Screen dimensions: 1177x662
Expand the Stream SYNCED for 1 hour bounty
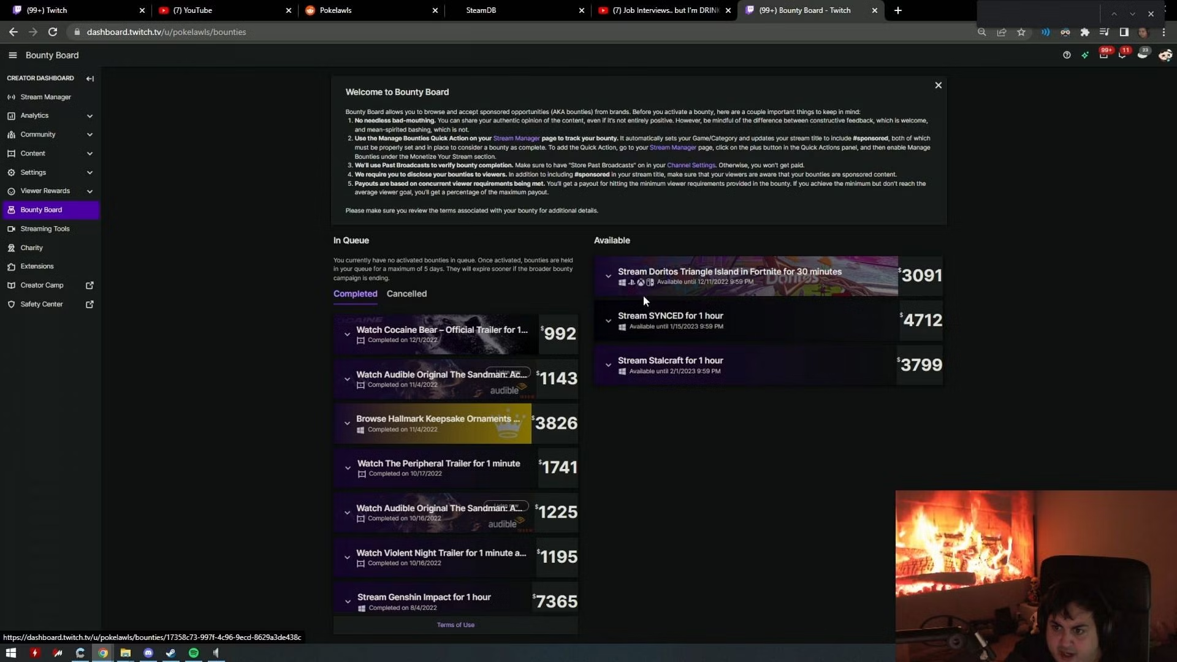pyautogui.click(x=608, y=321)
